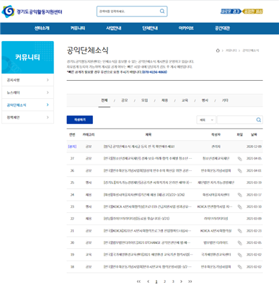Open the search type dropdown beside the board search
This screenshot has height=293, width=279.
(206, 120)
